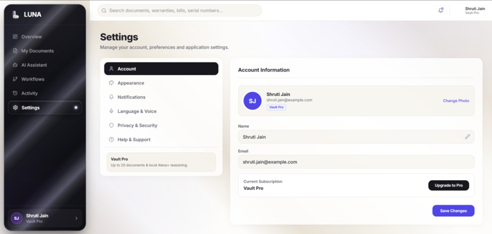
Task: Click the Vault Pro plan card
Action: [x=161, y=162]
